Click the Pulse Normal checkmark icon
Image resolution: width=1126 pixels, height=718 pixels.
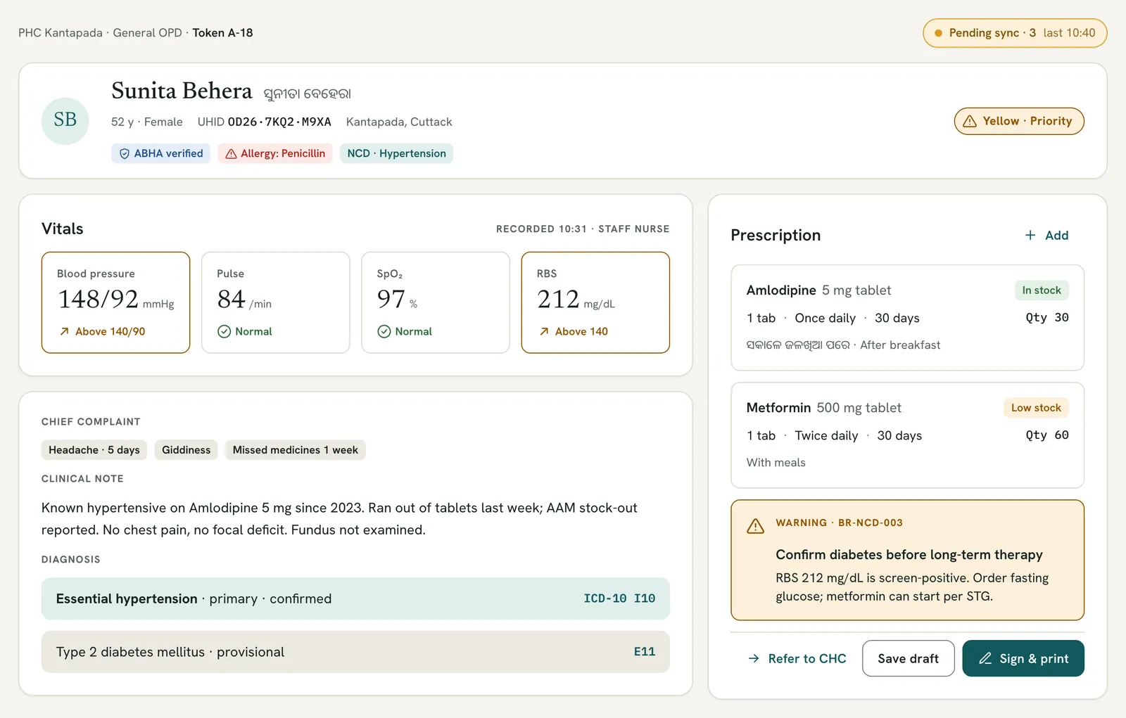pyautogui.click(x=224, y=331)
